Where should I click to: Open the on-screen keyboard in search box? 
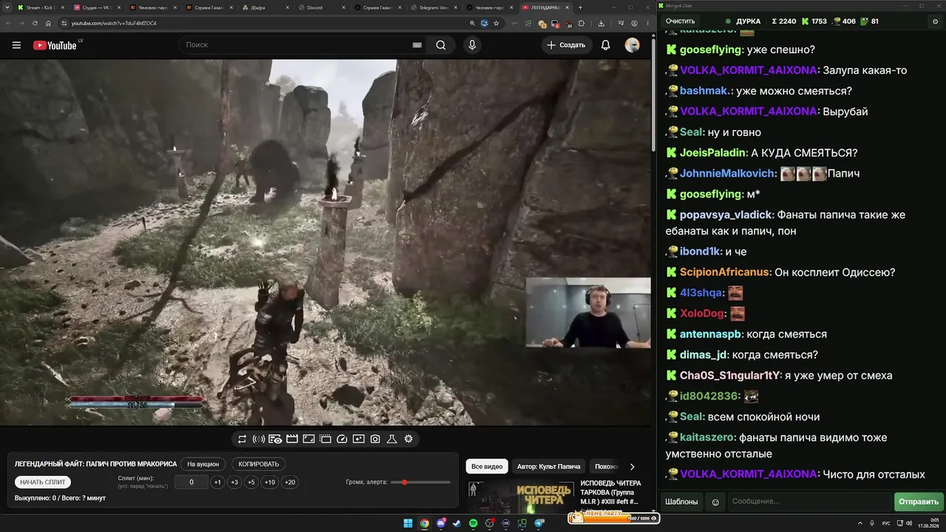(x=417, y=45)
